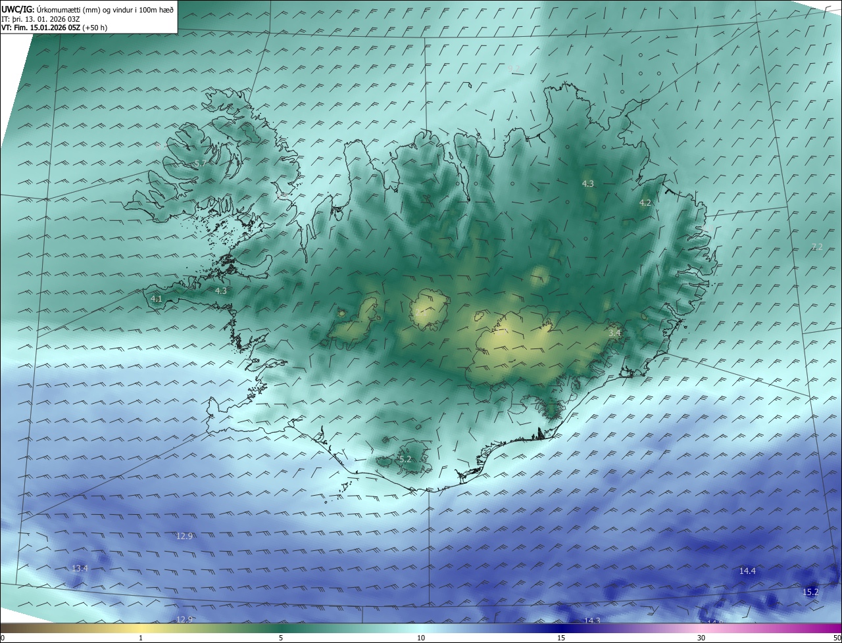The width and height of the screenshot is (842, 643).
Task: Click the 5.2 value label on the south glacier
Action: [x=405, y=459]
